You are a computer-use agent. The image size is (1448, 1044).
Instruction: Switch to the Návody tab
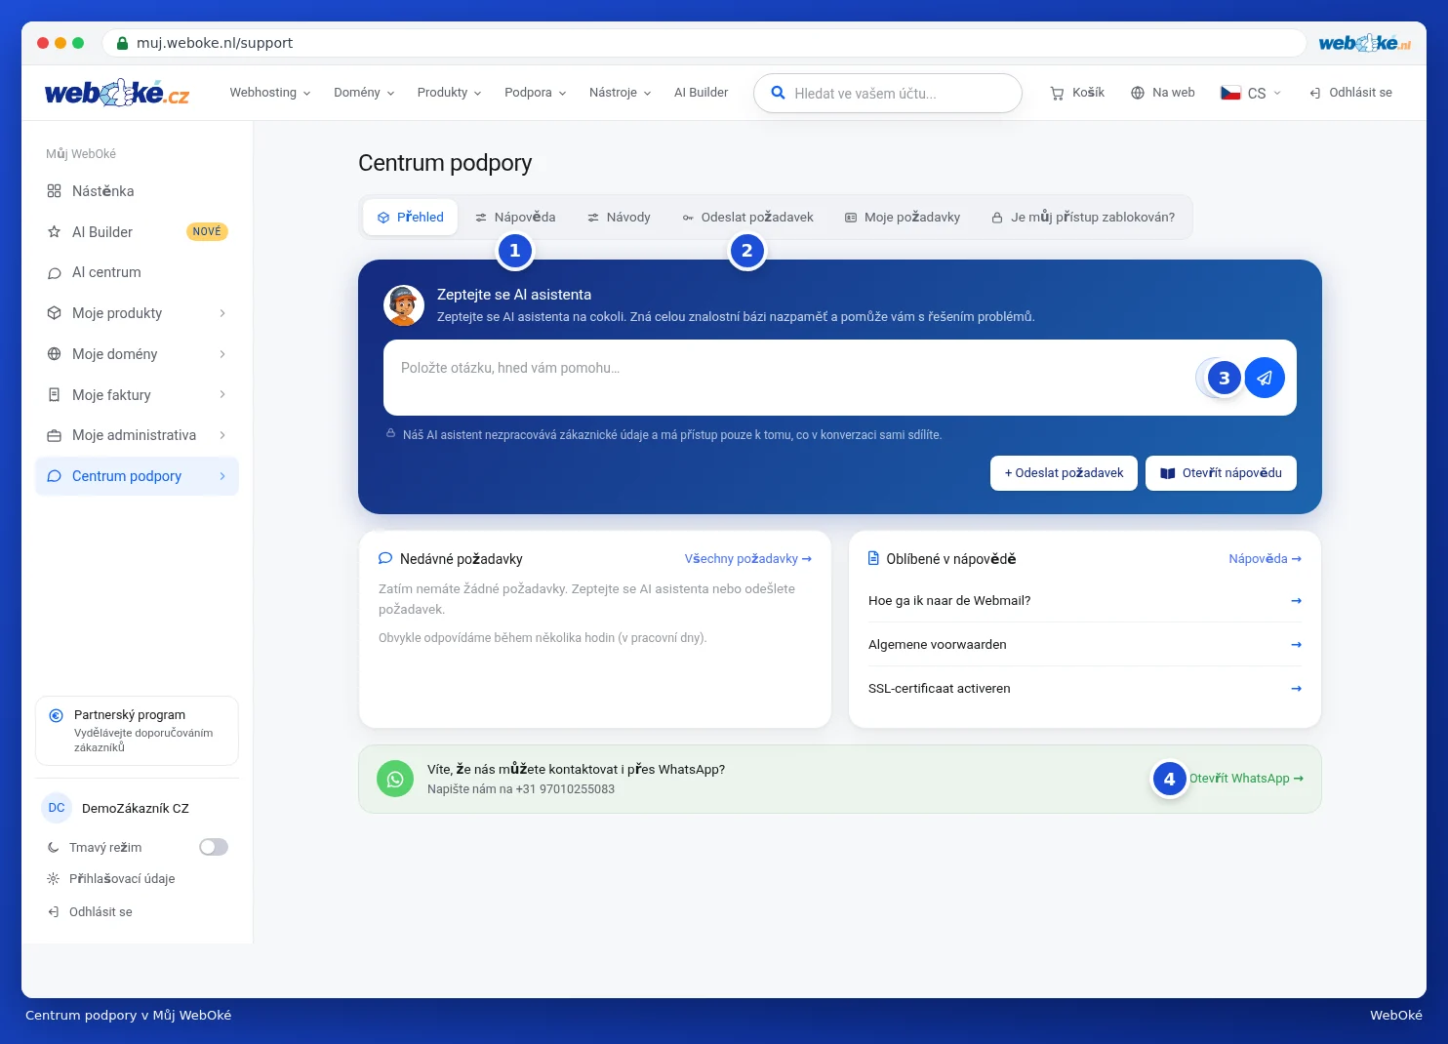[x=619, y=218]
